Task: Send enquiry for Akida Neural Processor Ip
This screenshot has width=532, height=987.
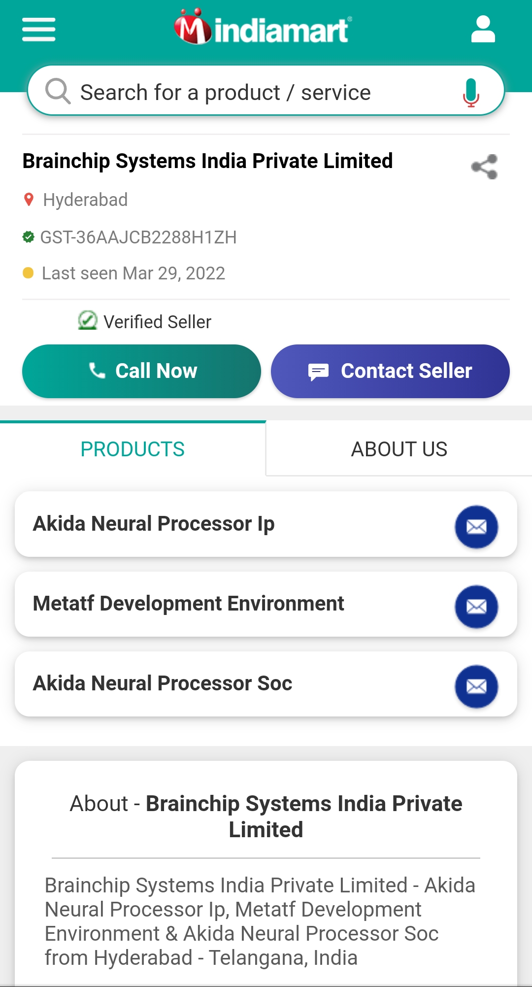Action: [x=476, y=527]
